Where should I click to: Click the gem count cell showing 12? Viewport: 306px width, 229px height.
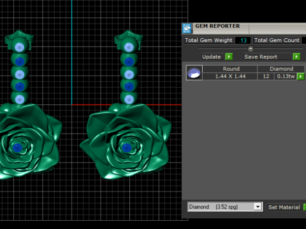[x=266, y=76]
